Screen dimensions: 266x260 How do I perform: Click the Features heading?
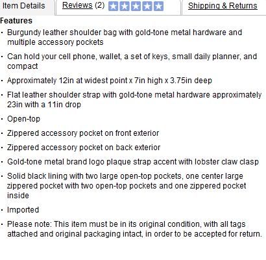(x=16, y=21)
